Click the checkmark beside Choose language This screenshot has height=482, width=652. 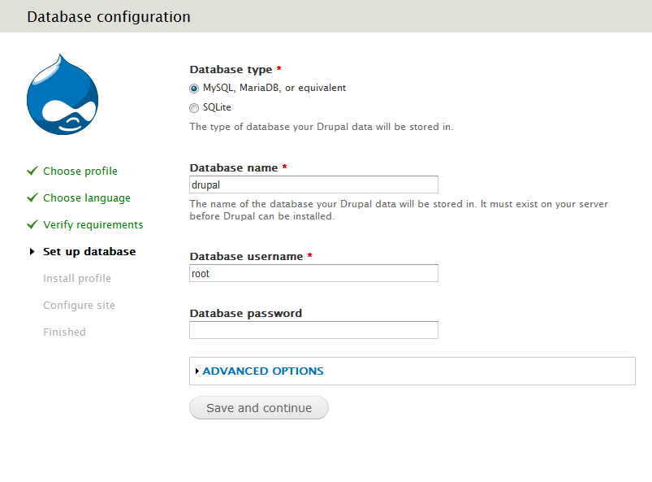click(32, 198)
